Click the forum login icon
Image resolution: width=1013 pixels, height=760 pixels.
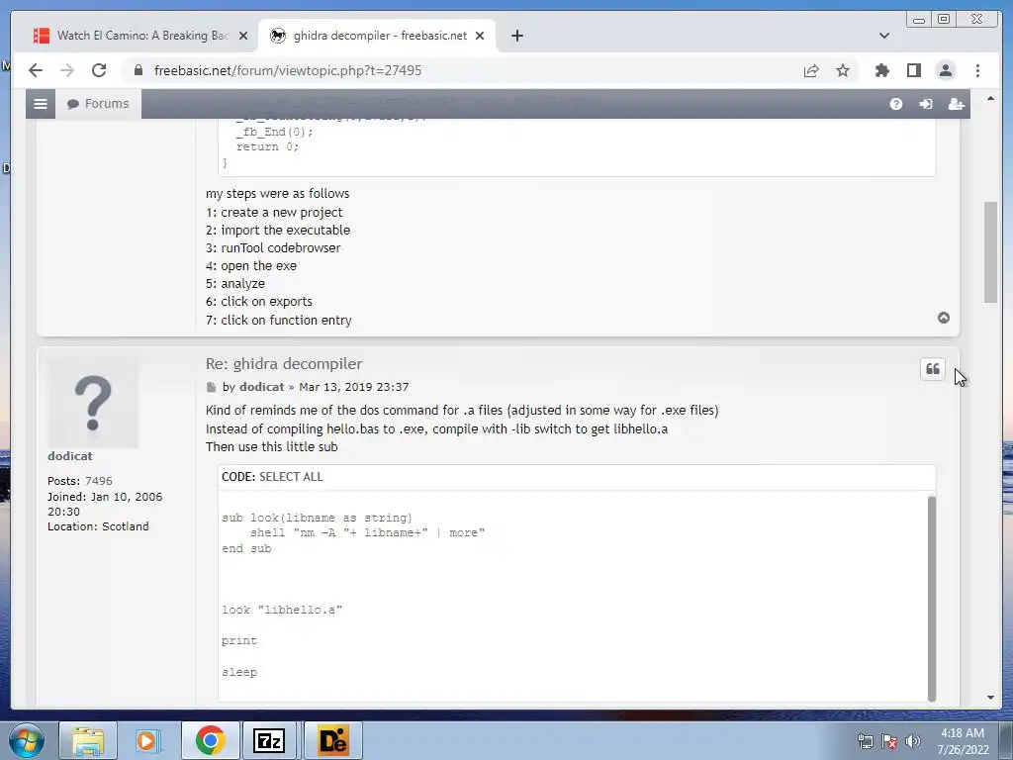(x=926, y=104)
